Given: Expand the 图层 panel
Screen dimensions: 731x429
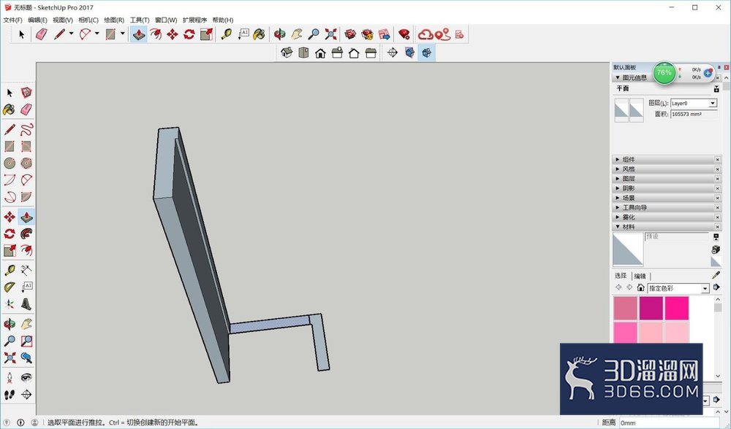Looking at the screenshot, I should coord(667,179).
